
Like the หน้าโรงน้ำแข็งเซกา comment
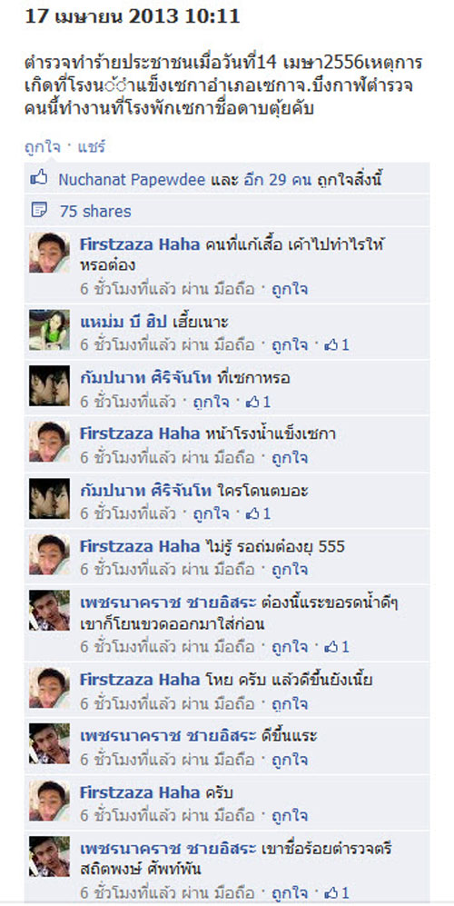coord(289,458)
